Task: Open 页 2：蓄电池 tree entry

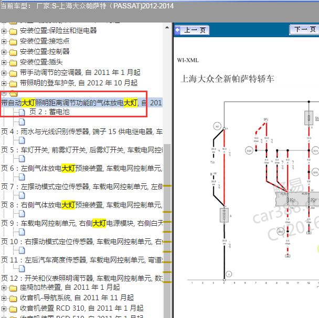Action: [x=49, y=112]
